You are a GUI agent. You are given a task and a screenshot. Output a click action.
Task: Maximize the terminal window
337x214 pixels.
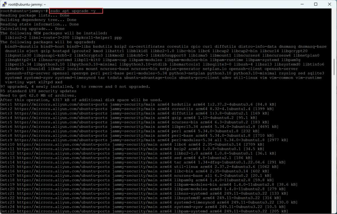tap(316, 4)
